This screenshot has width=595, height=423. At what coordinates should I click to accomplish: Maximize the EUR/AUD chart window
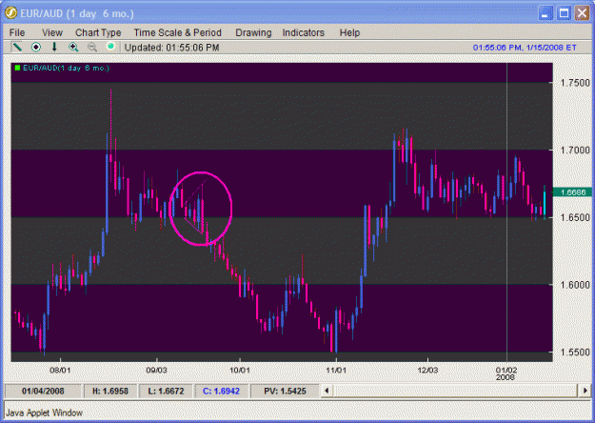pos(564,13)
